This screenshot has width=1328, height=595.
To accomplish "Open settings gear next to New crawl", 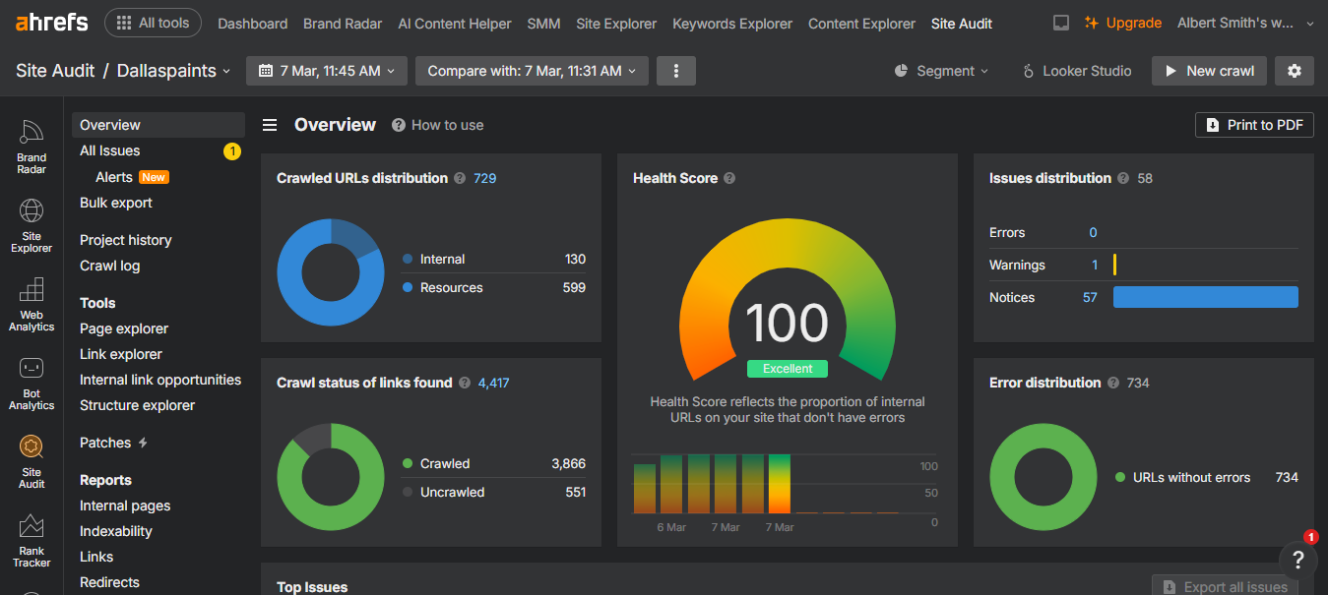I will point(1294,71).
